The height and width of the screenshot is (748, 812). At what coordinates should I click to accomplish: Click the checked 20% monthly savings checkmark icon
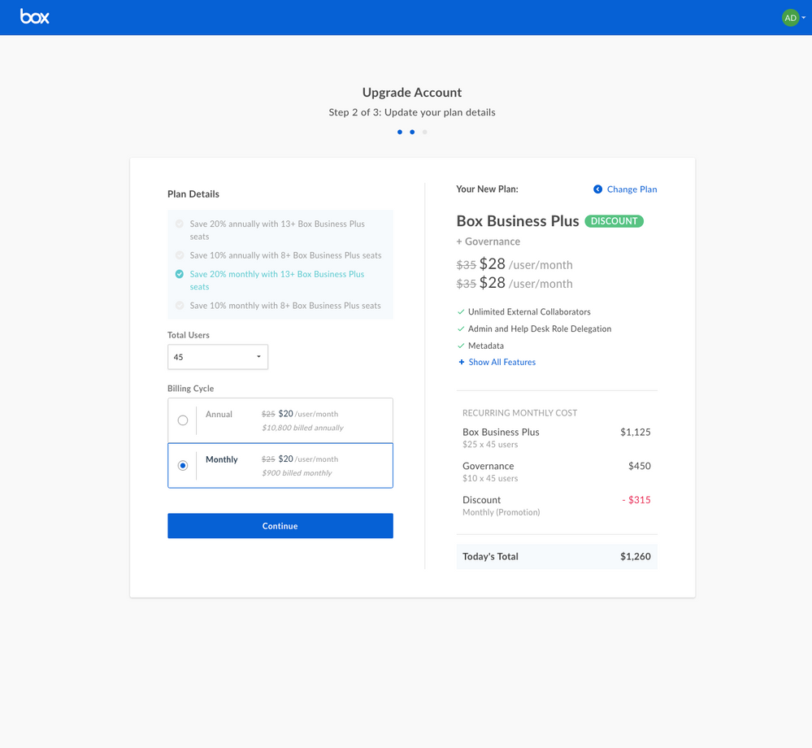(x=180, y=274)
